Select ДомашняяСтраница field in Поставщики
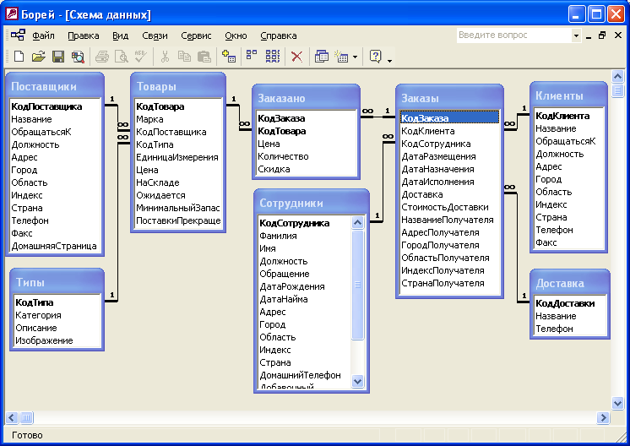630x446 pixels. [55, 246]
